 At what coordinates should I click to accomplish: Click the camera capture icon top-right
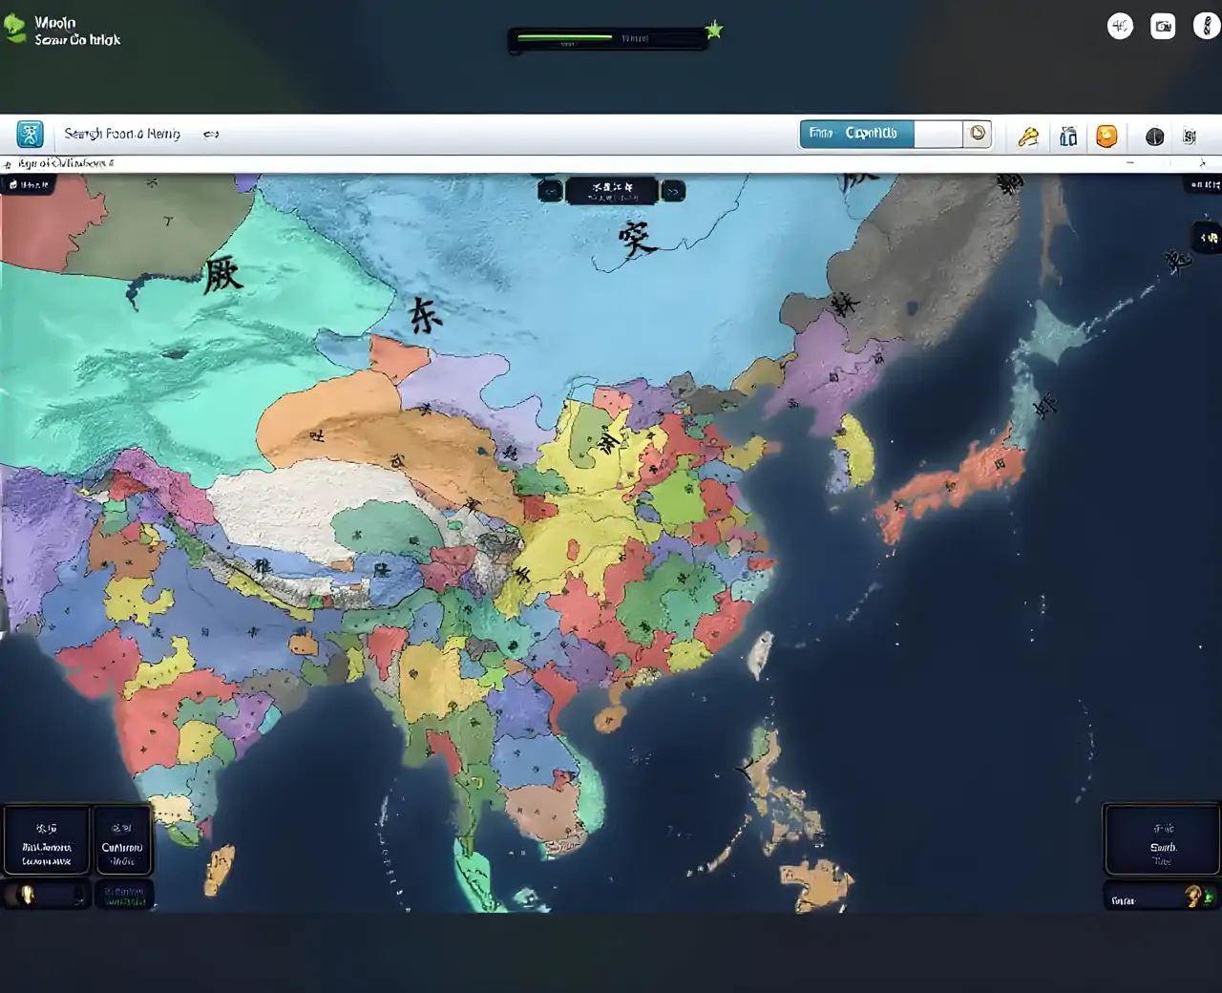click(1162, 26)
